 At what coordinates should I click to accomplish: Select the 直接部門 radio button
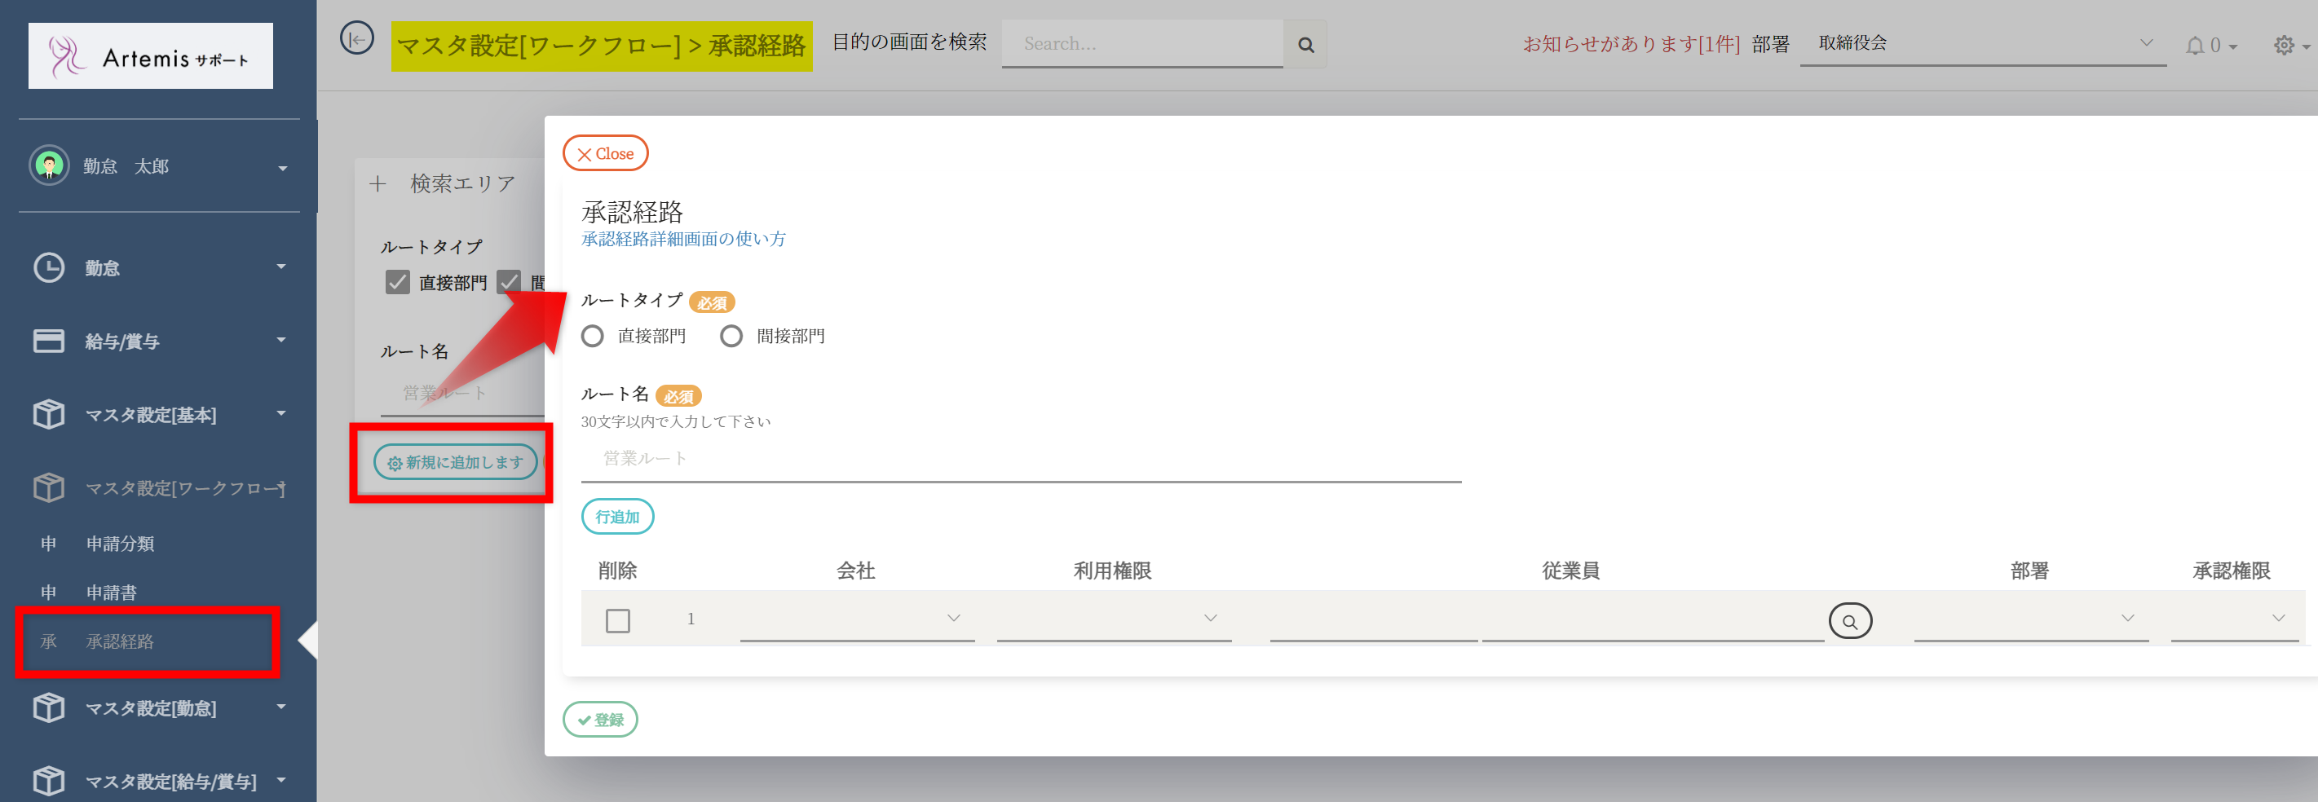pos(592,337)
